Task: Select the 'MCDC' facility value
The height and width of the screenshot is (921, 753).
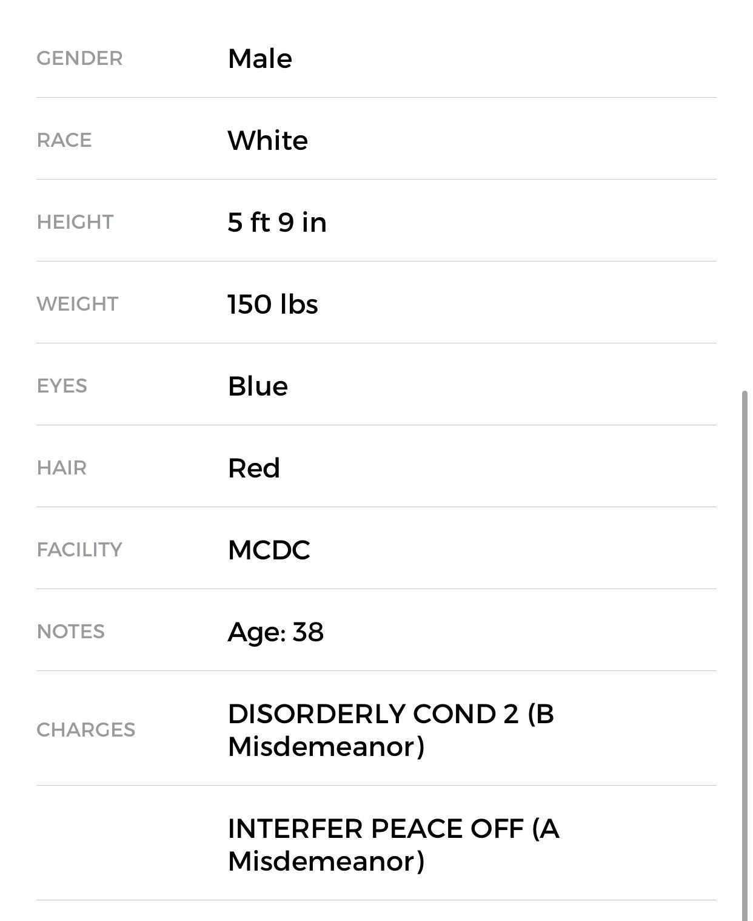Action: (x=269, y=550)
